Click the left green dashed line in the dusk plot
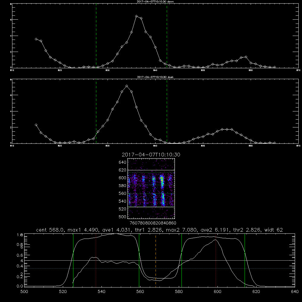 tap(96, 111)
